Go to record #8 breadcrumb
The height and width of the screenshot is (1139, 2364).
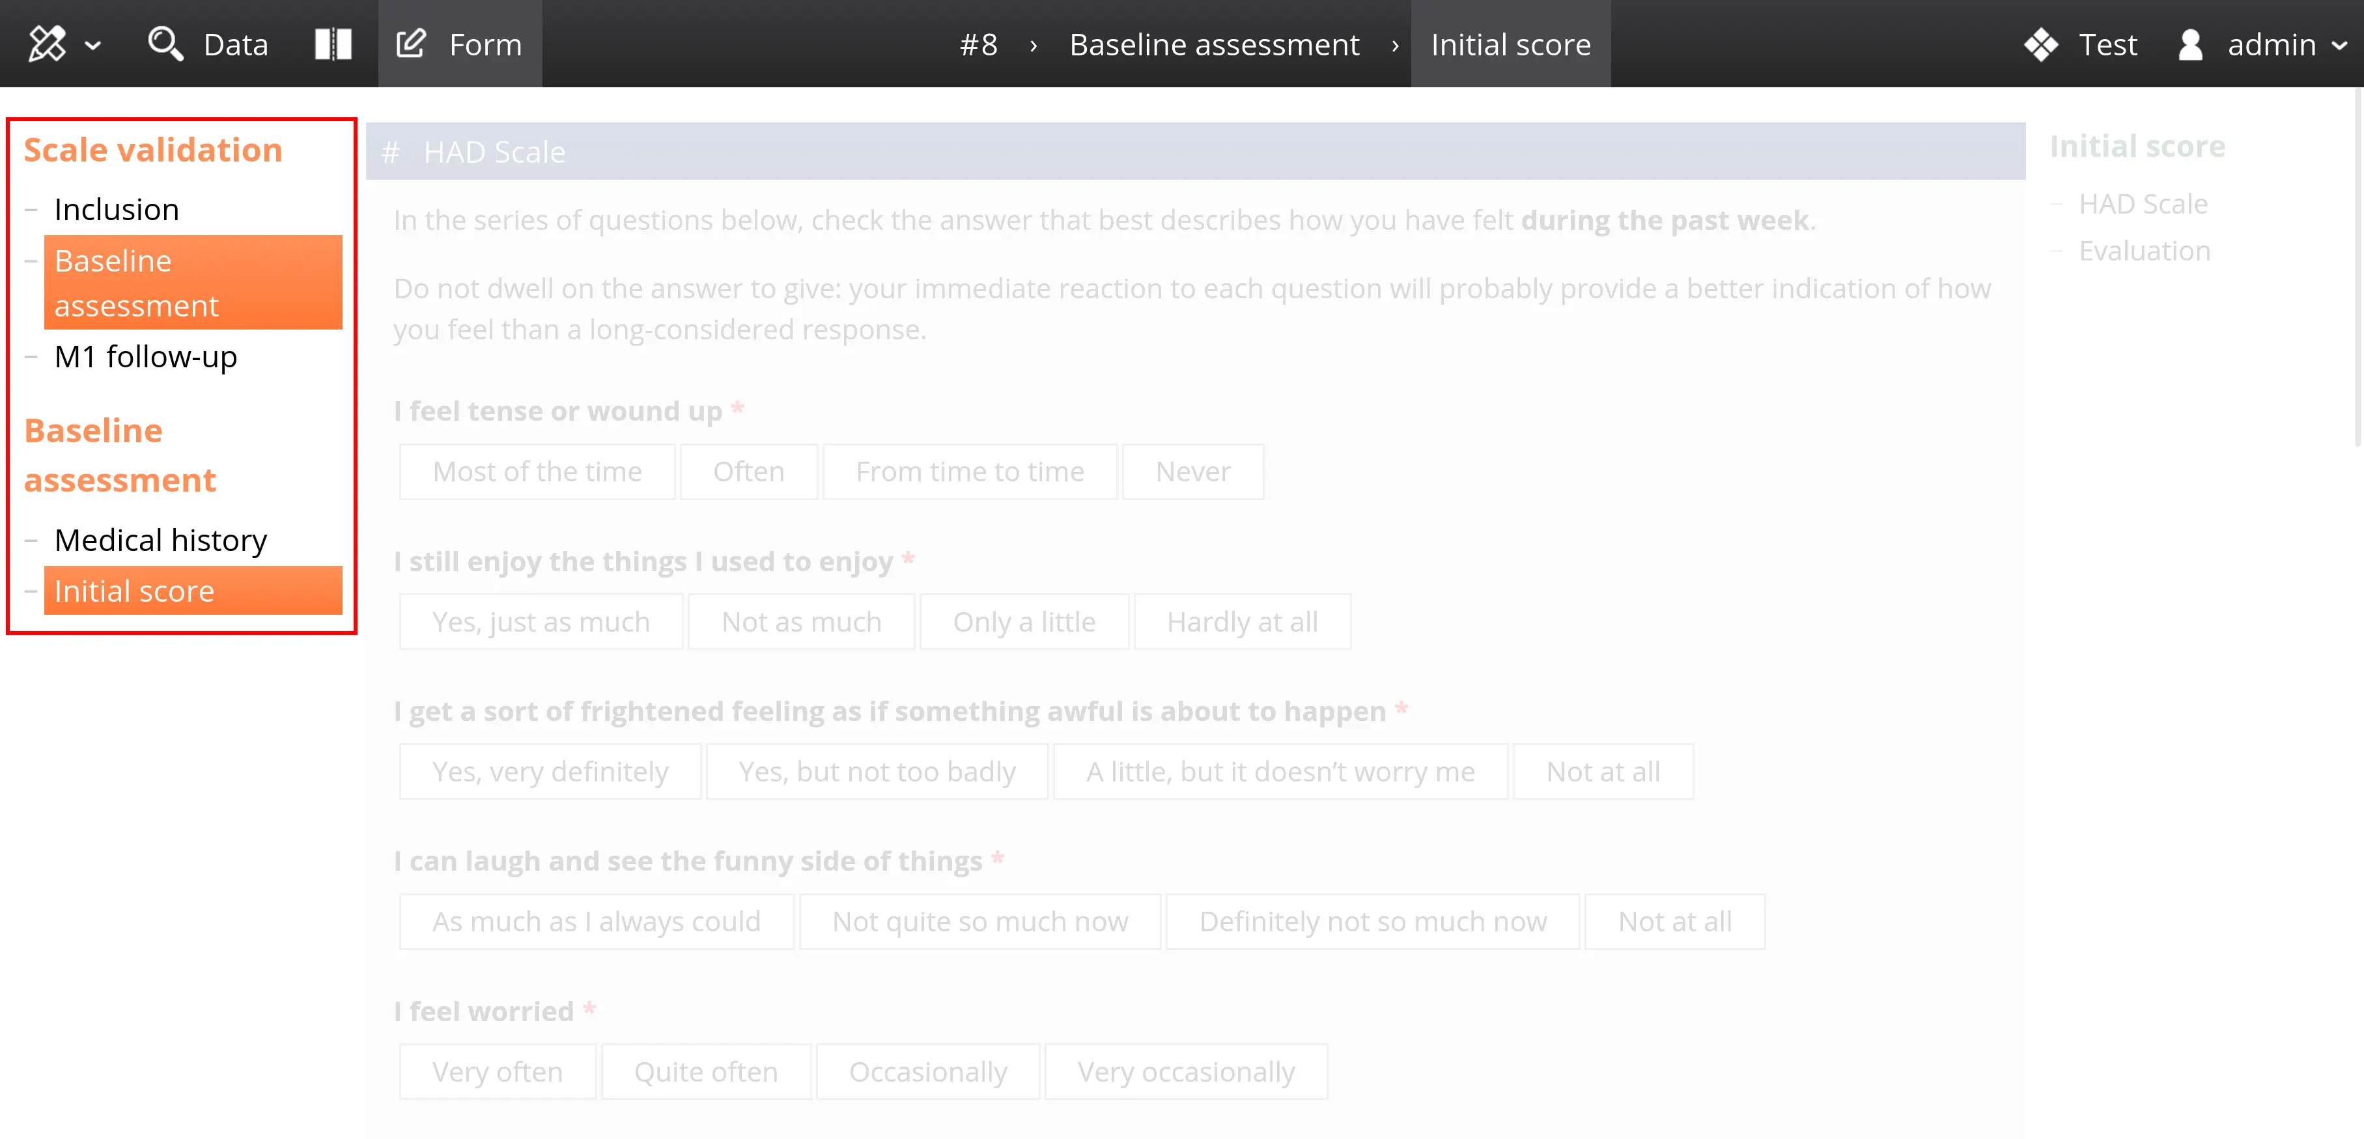(x=978, y=43)
